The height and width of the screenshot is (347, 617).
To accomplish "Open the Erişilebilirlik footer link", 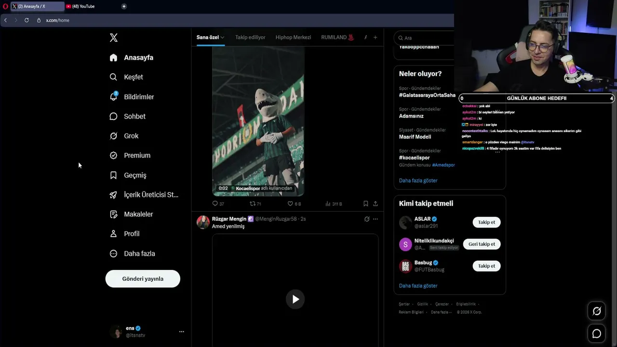I will (466, 304).
